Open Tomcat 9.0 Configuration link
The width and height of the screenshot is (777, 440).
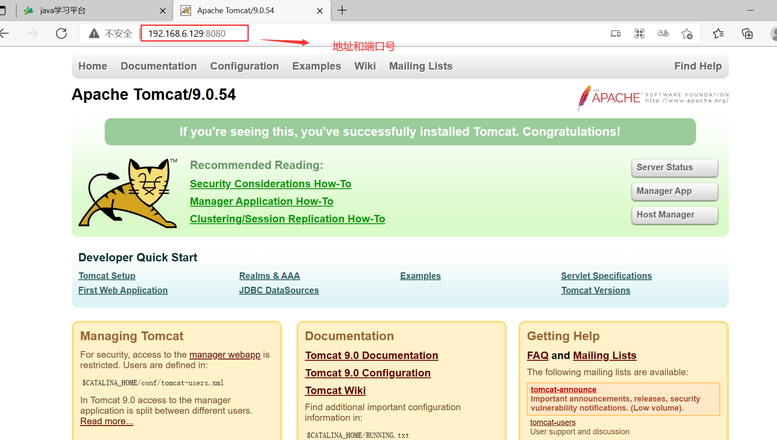click(368, 373)
